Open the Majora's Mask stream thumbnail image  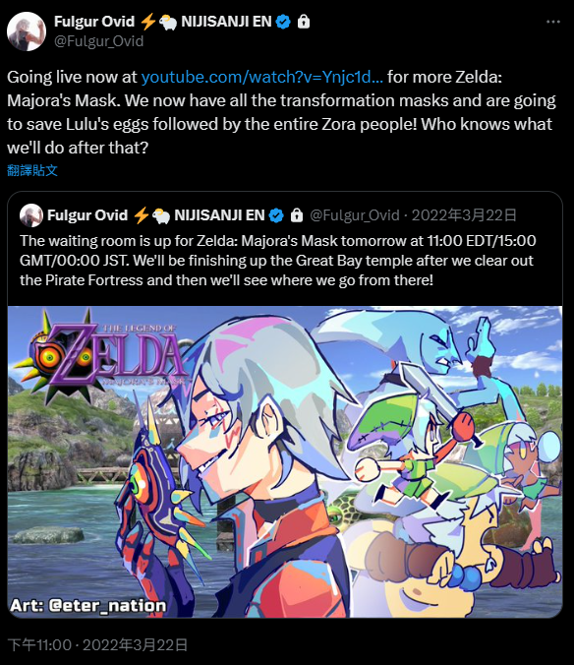285,461
